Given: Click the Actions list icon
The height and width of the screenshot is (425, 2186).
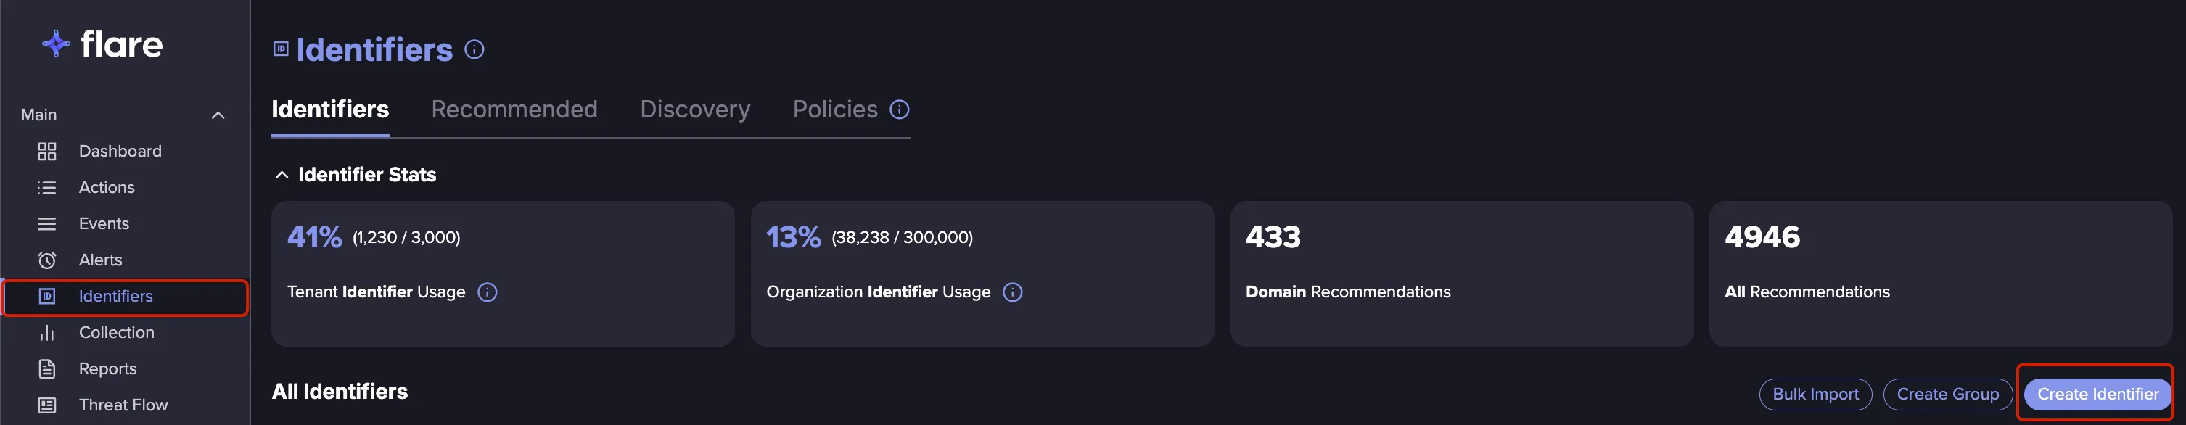Looking at the screenshot, I should [x=46, y=187].
